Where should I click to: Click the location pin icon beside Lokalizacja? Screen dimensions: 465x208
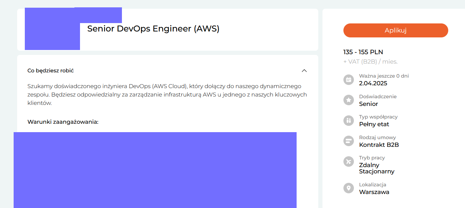click(348, 188)
